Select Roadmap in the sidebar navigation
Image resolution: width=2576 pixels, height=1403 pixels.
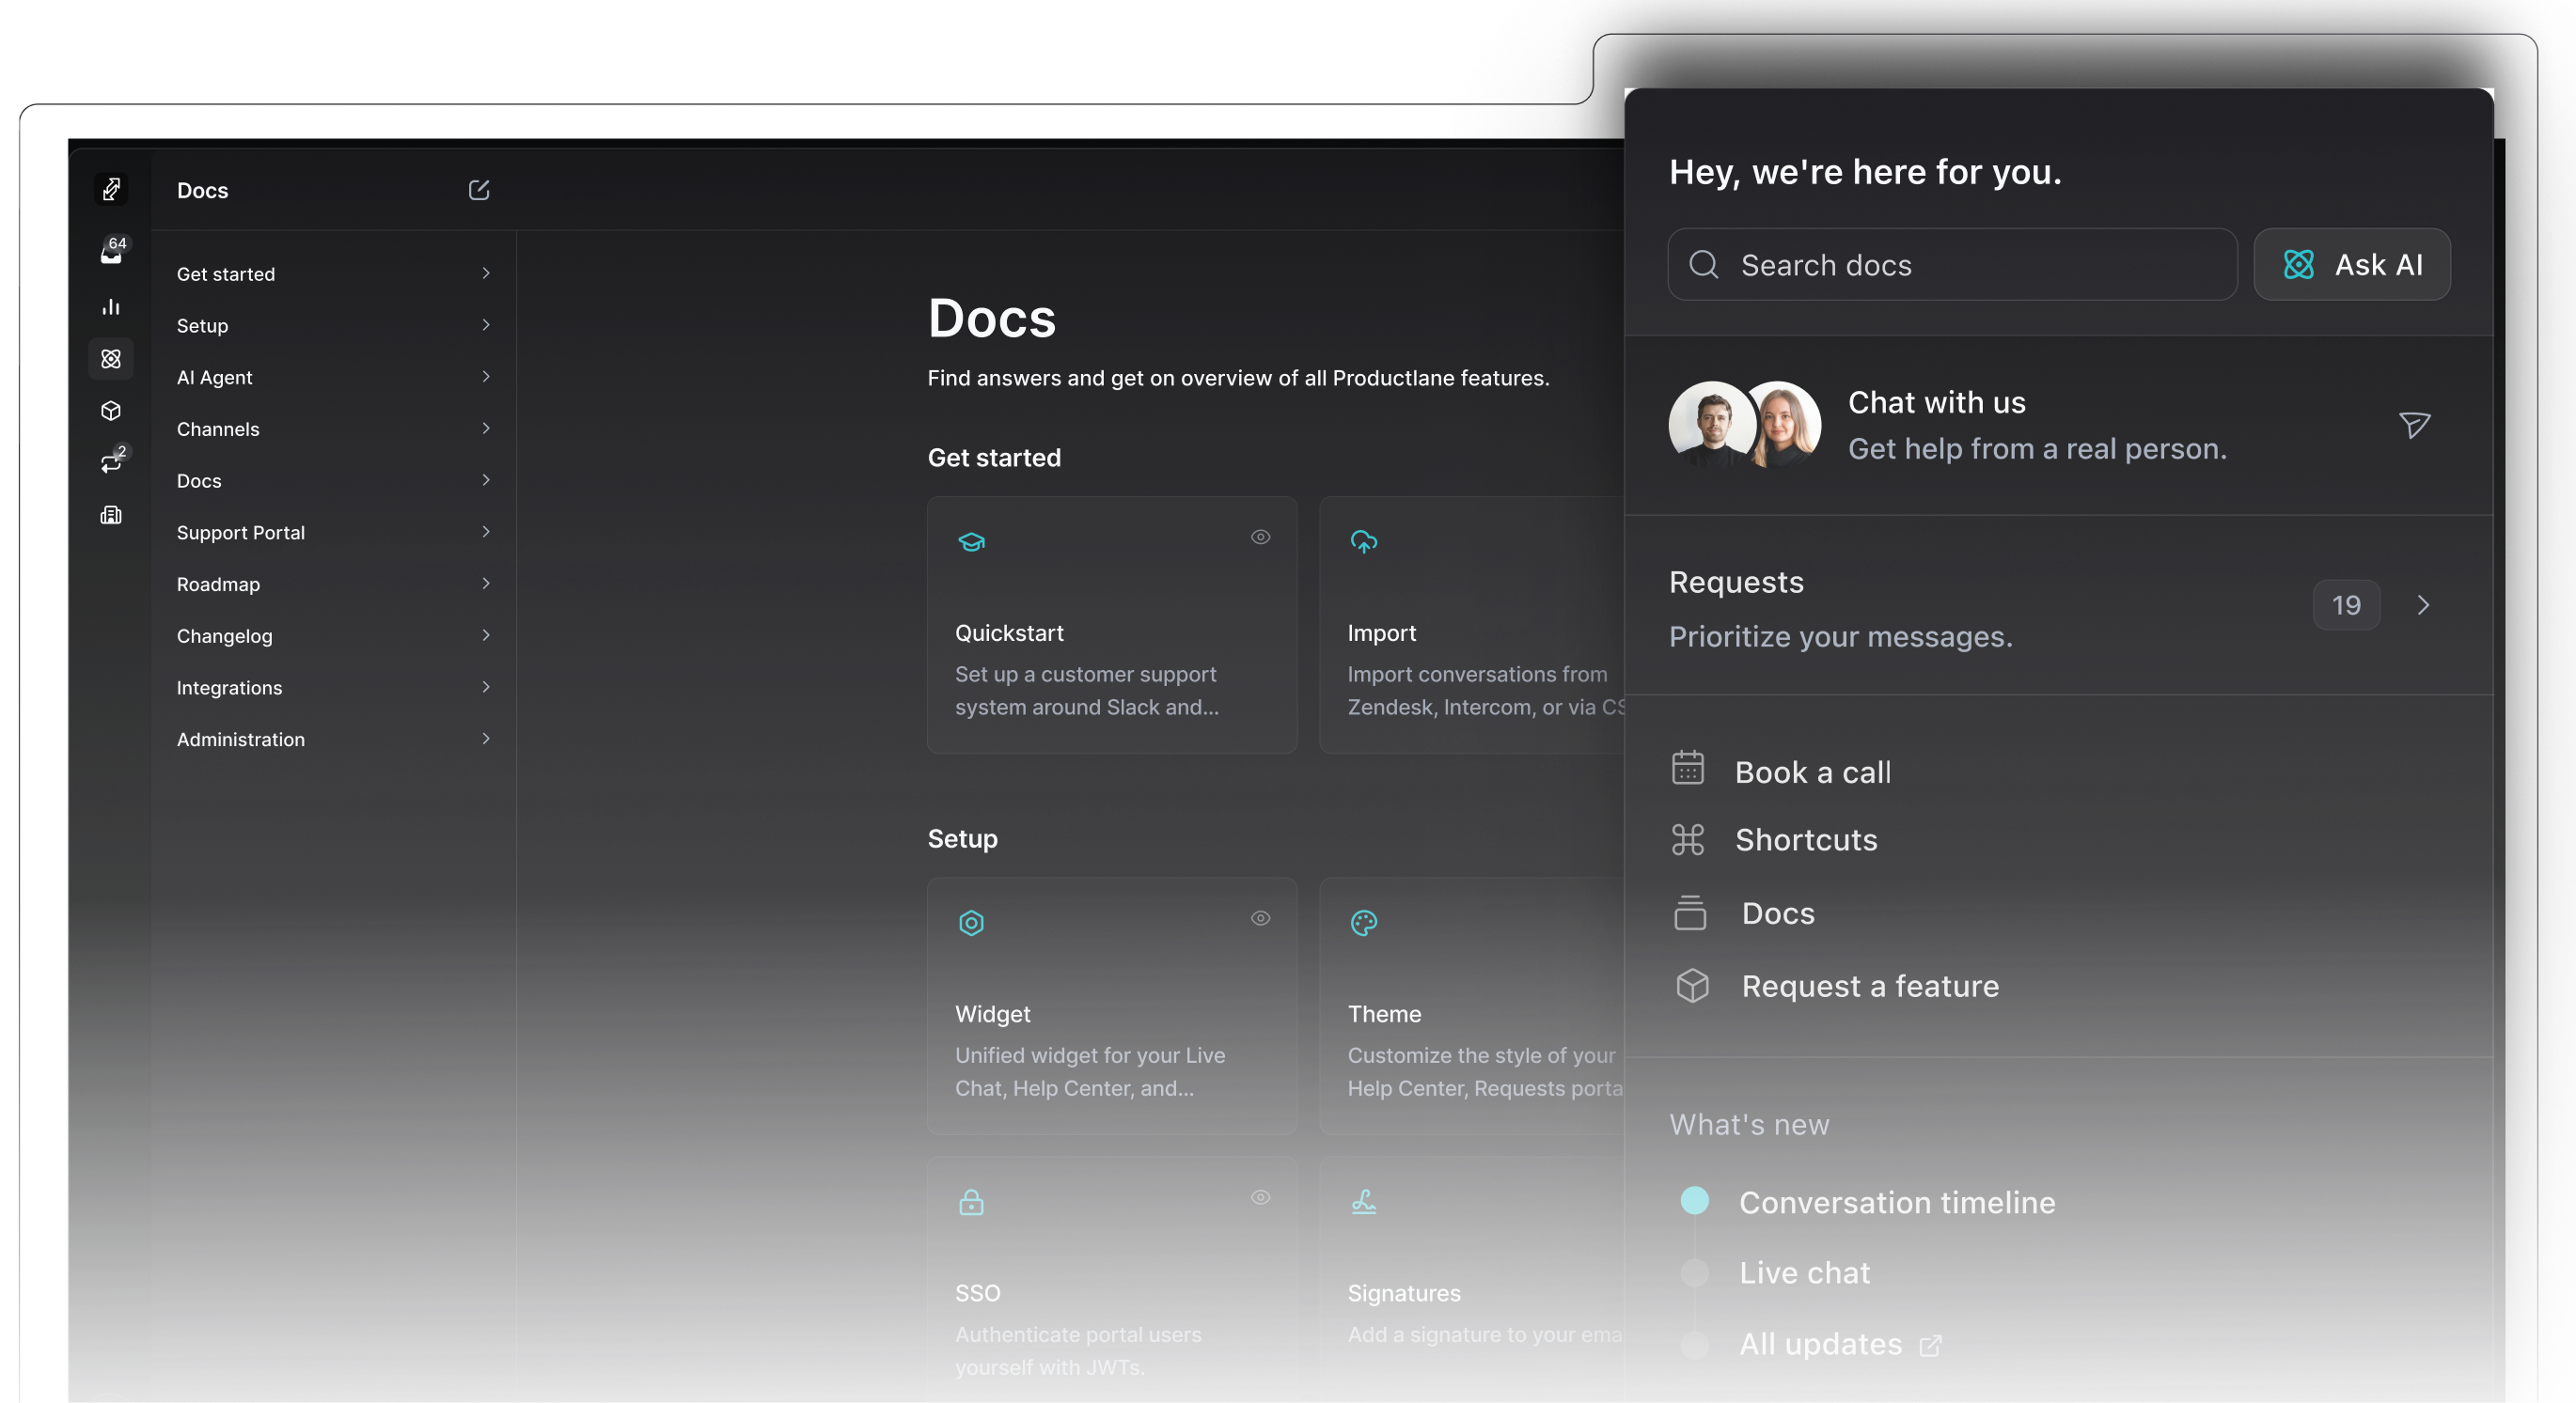[x=219, y=584]
